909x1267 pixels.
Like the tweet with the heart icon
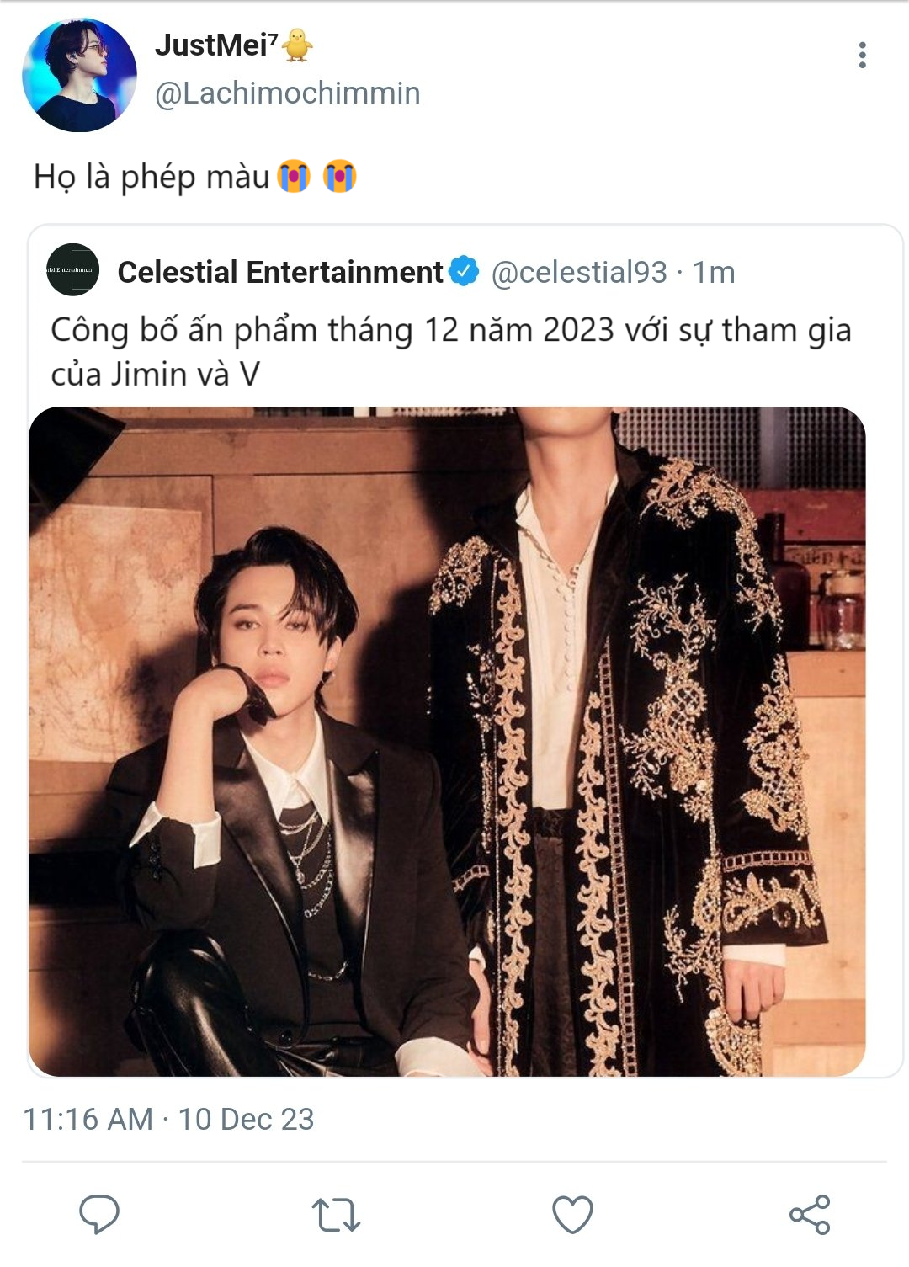pyautogui.click(x=572, y=1215)
